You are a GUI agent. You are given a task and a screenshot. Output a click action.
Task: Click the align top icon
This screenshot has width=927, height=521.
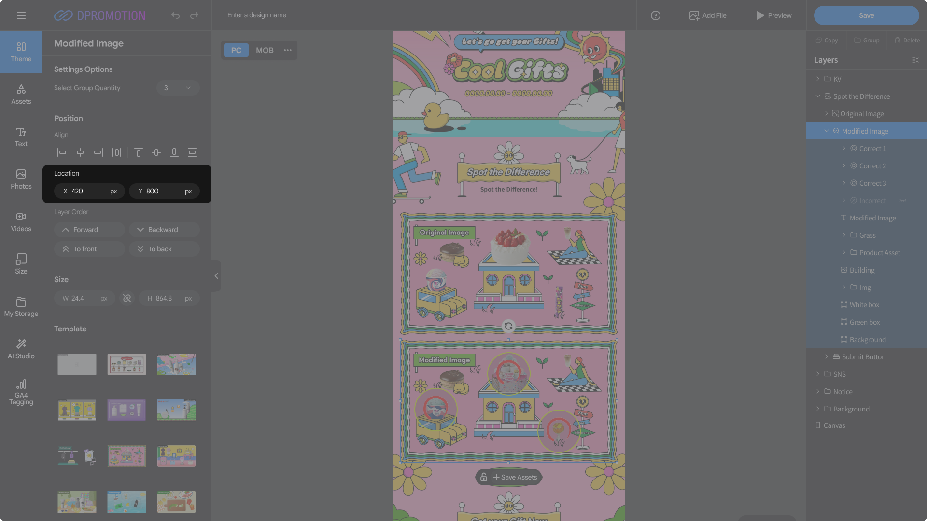[x=138, y=152]
